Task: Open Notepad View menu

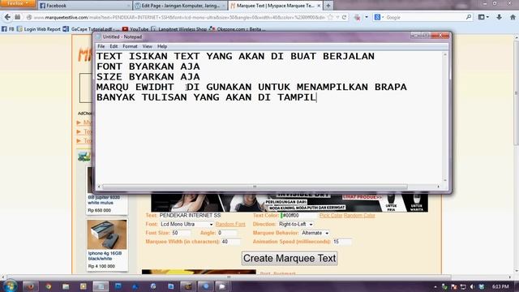Action: point(148,46)
